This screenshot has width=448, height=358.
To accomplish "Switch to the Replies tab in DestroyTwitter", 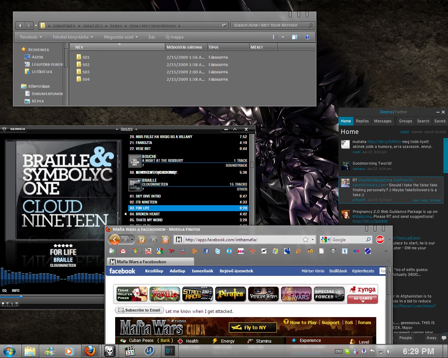I will pos(362,121).
